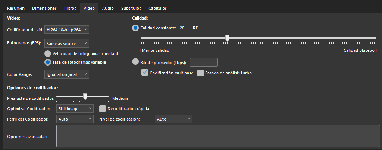
Task: Open the Perfil del Codificador Auto dropdown
Action: click(75, 119)
